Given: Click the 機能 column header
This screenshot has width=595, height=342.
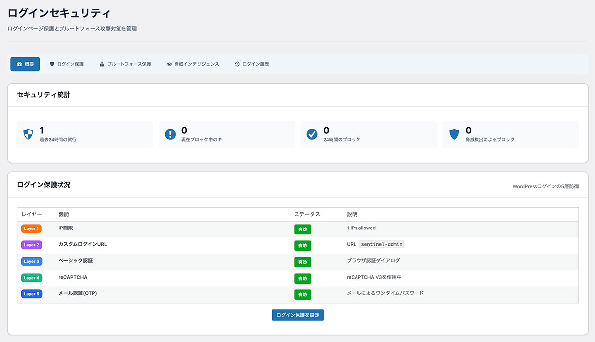Looking at the screenshot, I should [x=64, y=214].
